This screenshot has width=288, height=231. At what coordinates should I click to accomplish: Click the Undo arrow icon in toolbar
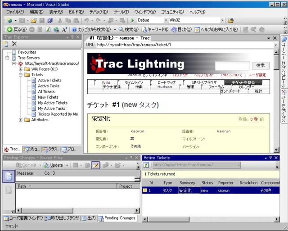(x=86, y=20)
